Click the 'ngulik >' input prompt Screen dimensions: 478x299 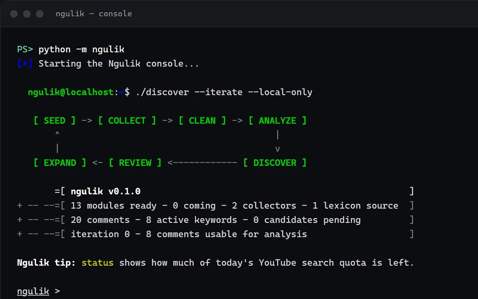pyautogui.click(x=39, y=291)
